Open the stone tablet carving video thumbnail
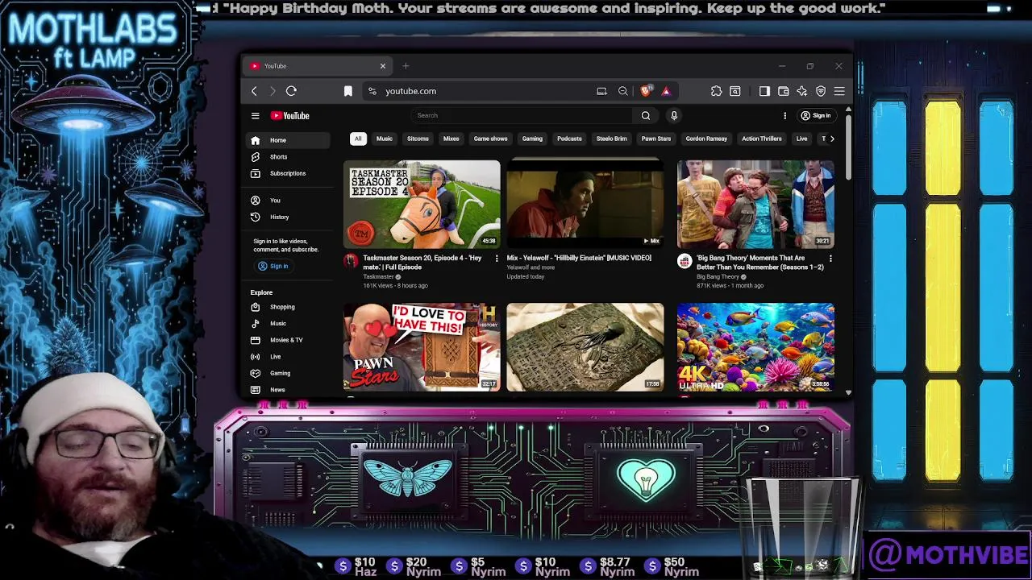 [585, 347]
